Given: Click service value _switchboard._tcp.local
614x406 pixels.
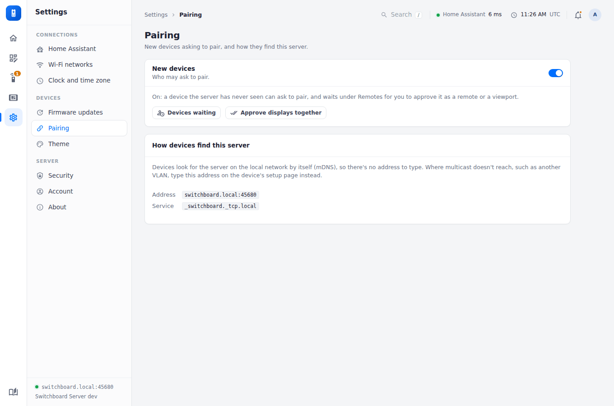Looking at the screenshot, I should click(220, 206).
